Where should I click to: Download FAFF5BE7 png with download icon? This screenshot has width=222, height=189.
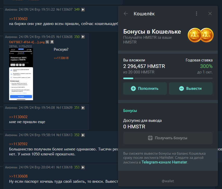coord(52,42)
